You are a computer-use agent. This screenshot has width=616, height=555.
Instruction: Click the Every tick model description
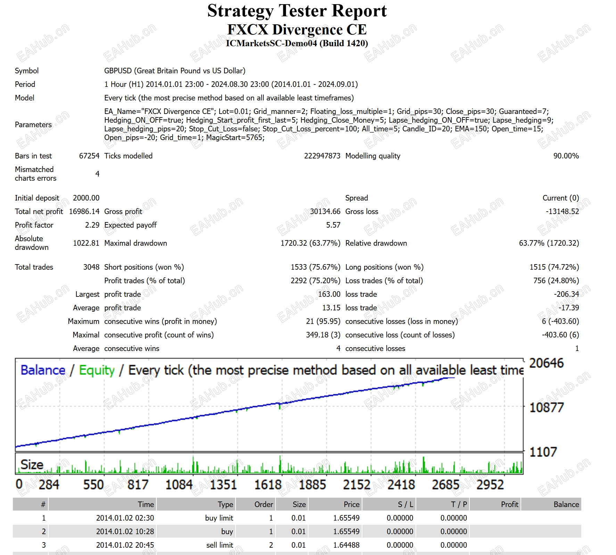click(x=229, y=98)
